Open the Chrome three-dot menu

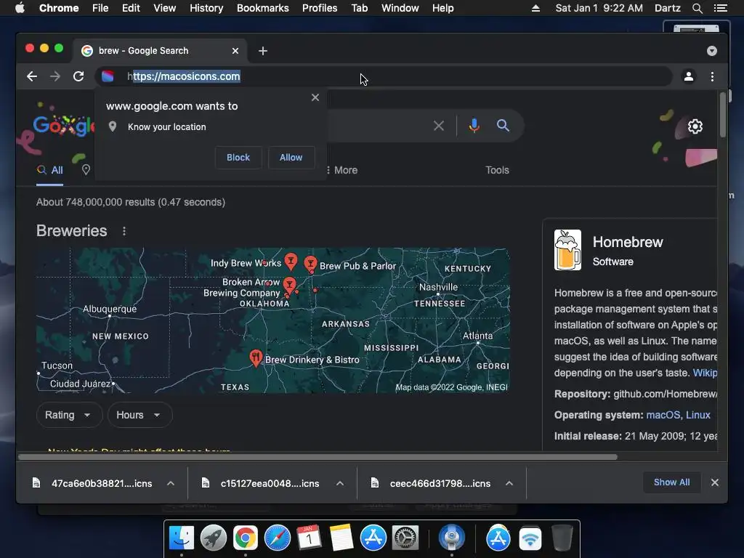pyautogui.click(x=712, y=76)
